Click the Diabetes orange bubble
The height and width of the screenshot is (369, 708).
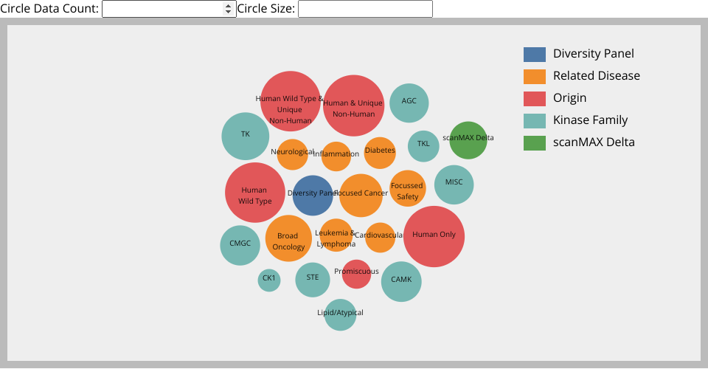pos(380,153)
